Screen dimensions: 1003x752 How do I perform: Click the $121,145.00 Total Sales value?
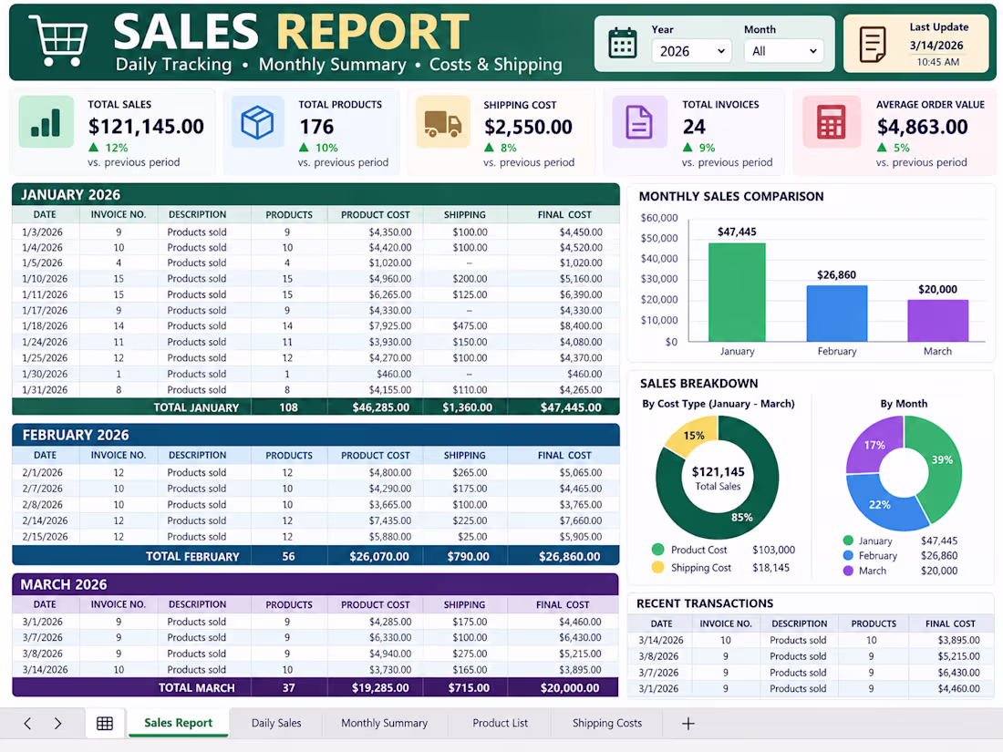146,127
